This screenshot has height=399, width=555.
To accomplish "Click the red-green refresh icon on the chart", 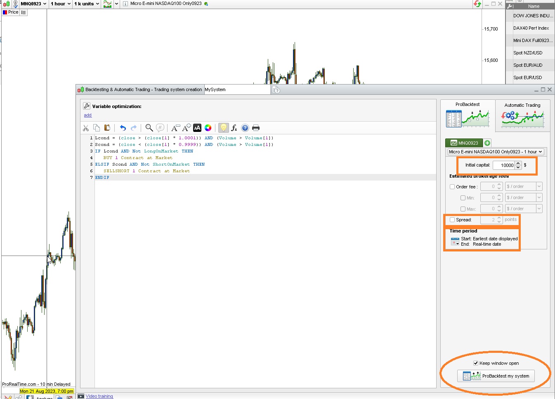I will 477,4.
